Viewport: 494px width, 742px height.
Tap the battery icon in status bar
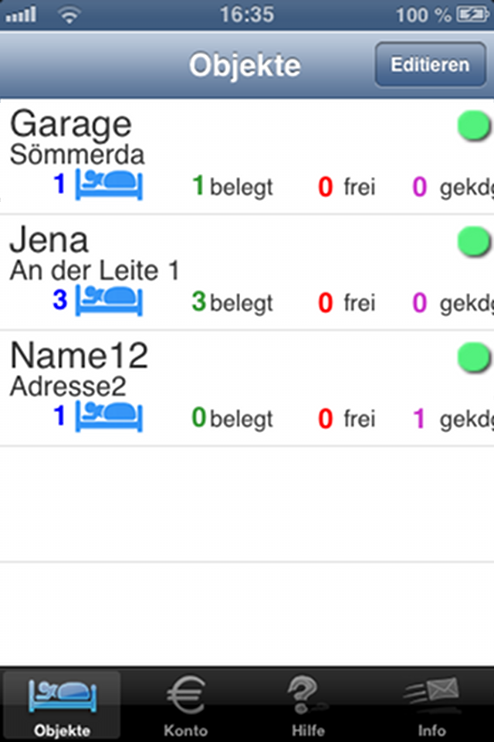point(472,15)
